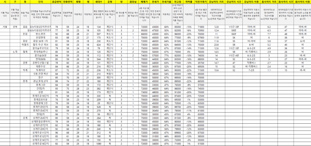Click the 공릉두산힐스빌 complex cell
311x146 pixels.
(40, 63)
